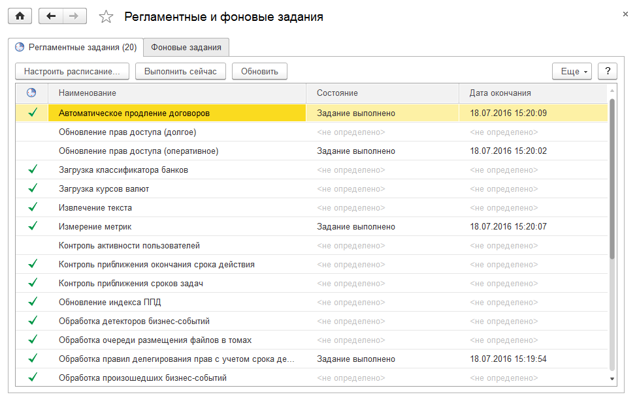Add page to favorites with star icon
Viewport: 637px width, 401px height.
click(106, 17)
